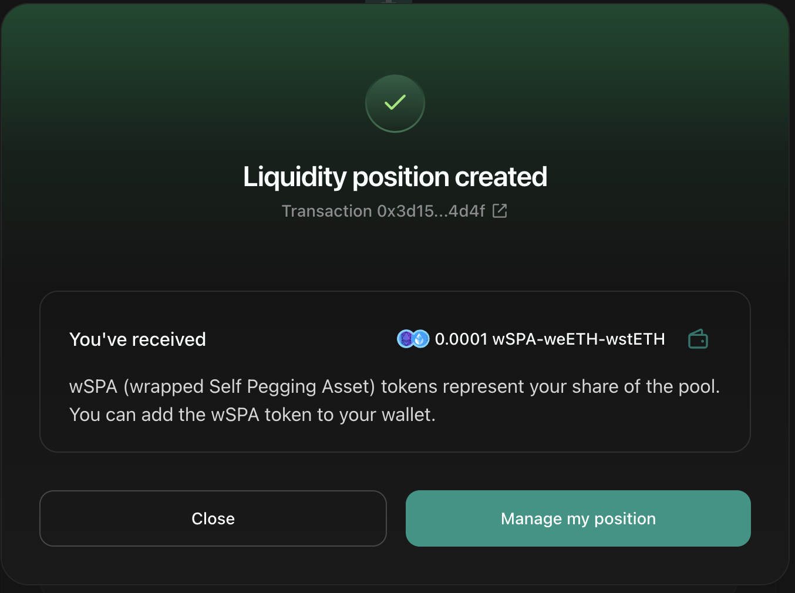The image size is (795, 593).
Task: Click the purple weETH token icon
Action: 405,339
